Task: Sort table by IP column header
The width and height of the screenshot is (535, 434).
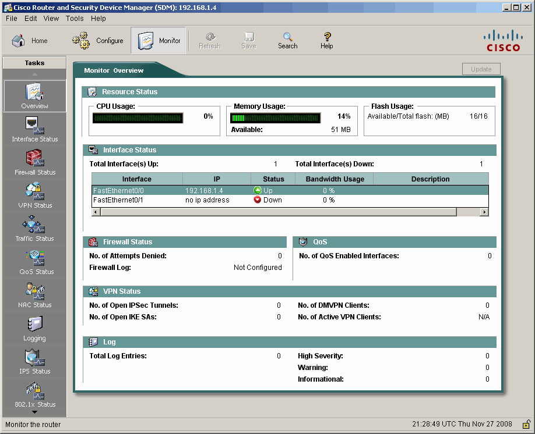Action: coord(217,179)
